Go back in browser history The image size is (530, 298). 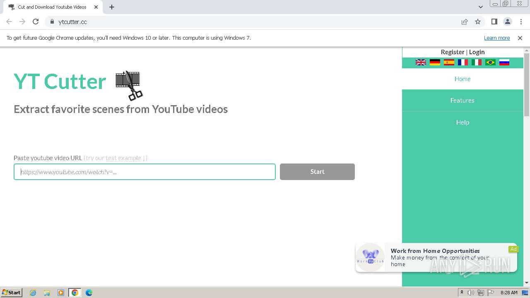click(x=9, y=22)
